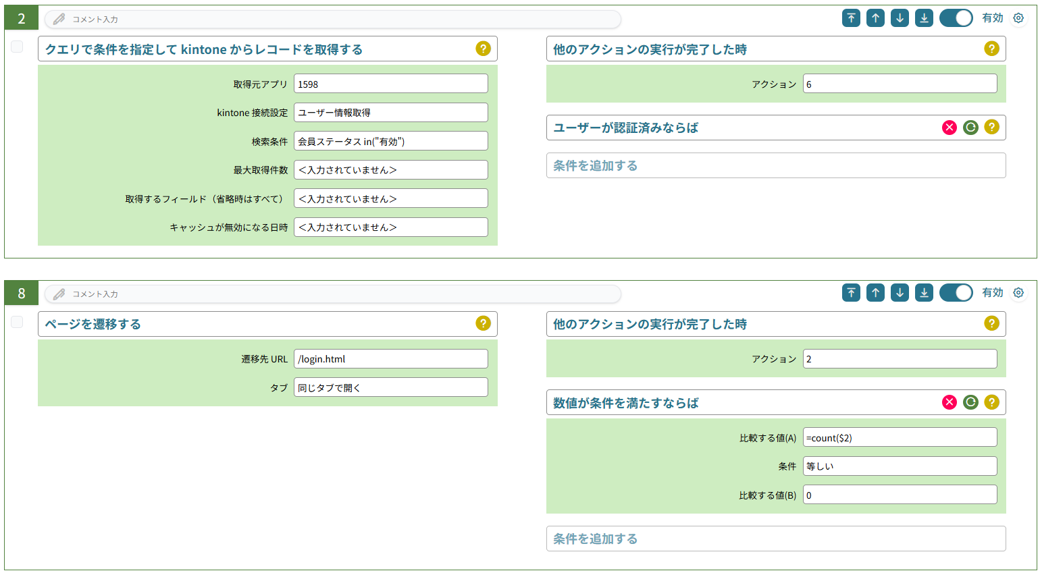Image resolution: width=1040 pixels, height=575 pixels.
Task: Click the ページを遷移する action title
Action: click(93, 324)
